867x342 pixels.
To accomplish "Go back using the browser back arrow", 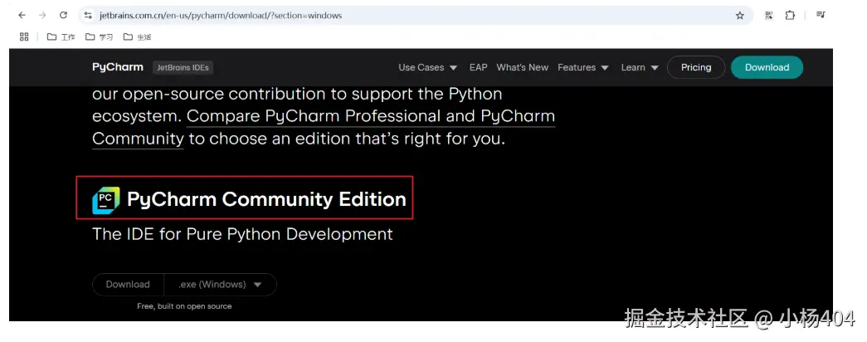I will click(22, 16).
